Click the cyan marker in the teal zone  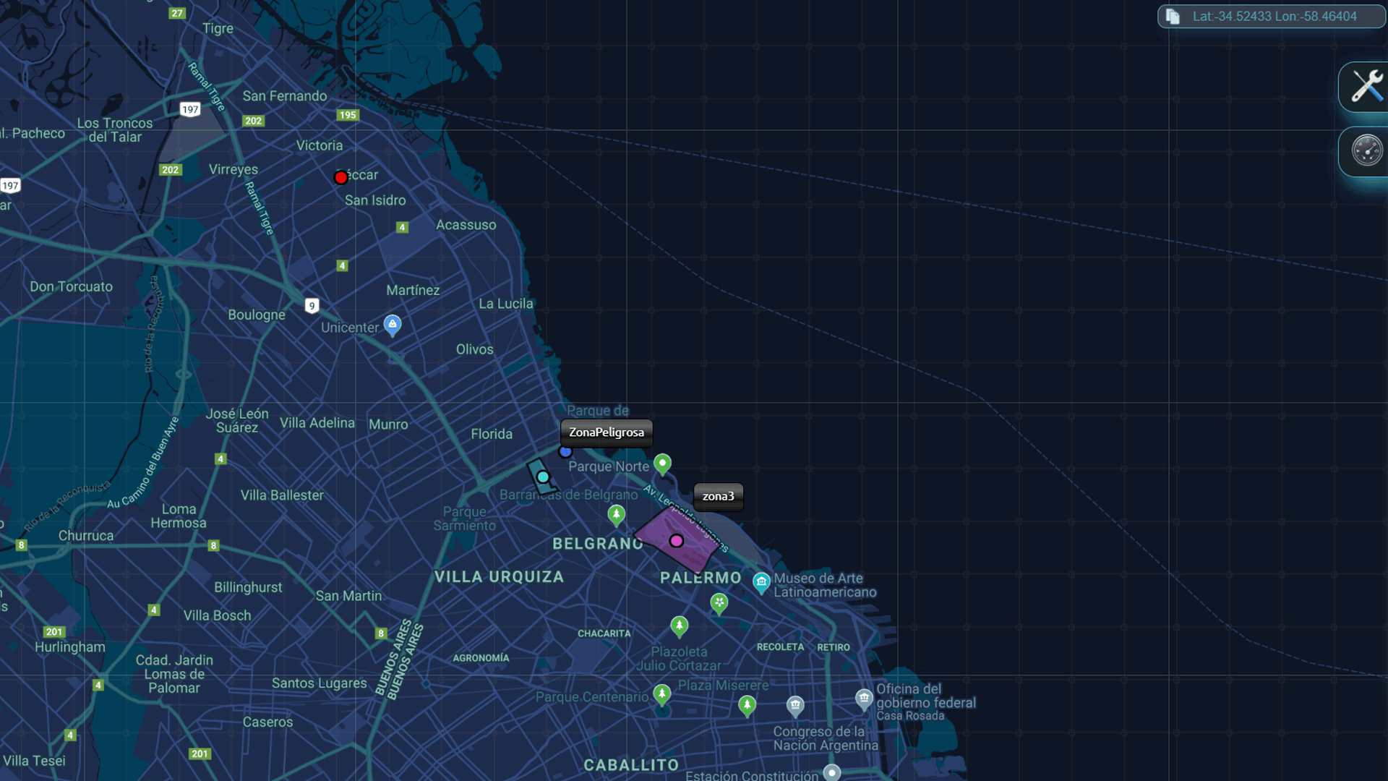[543, 477]
